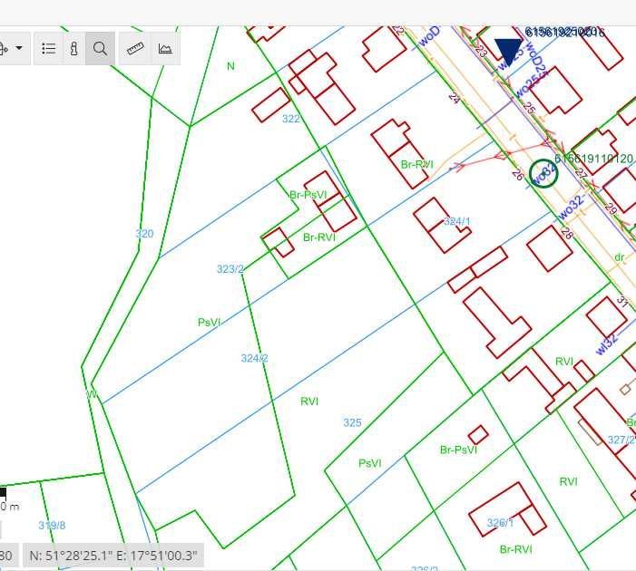Click the dr road label
This screenshot has height=571, width=636.
[x=619, y=256]
